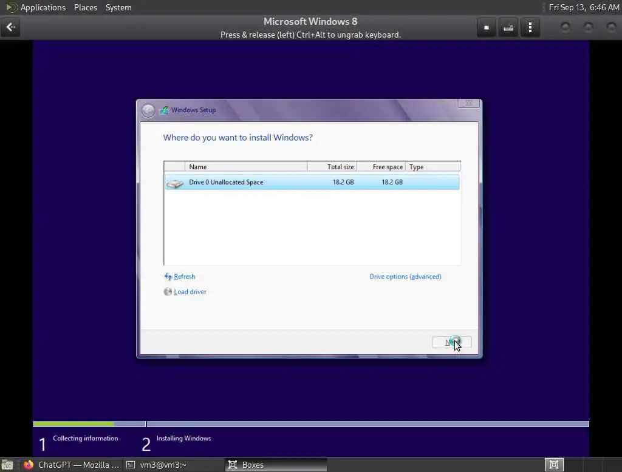Click the stop button in Boxes header
The height and width of the screenshot is (472, 622).
tap(487, 27)
